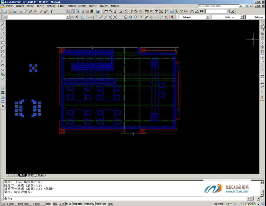Click the Undo arrow icon
266x206 pixels.
point(52,11)
